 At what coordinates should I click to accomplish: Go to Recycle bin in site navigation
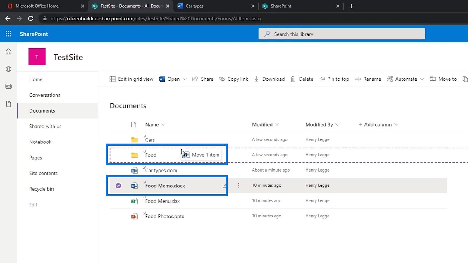click(42, 189)
